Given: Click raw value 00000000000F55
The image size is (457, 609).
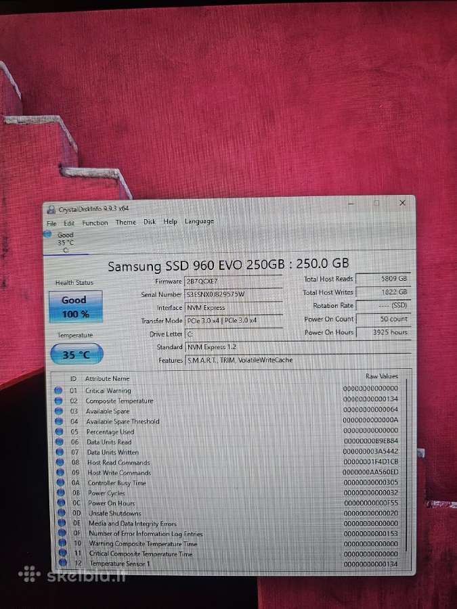Looking at the screenshot, I should click(x=371, y=503).
